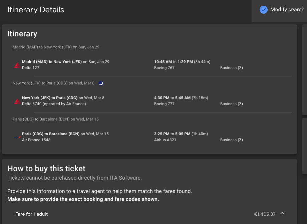The height and width of the screenshot is (224, 307).
Task: Click the Boeing 767 aircraft text
Action: click(164, 68)
